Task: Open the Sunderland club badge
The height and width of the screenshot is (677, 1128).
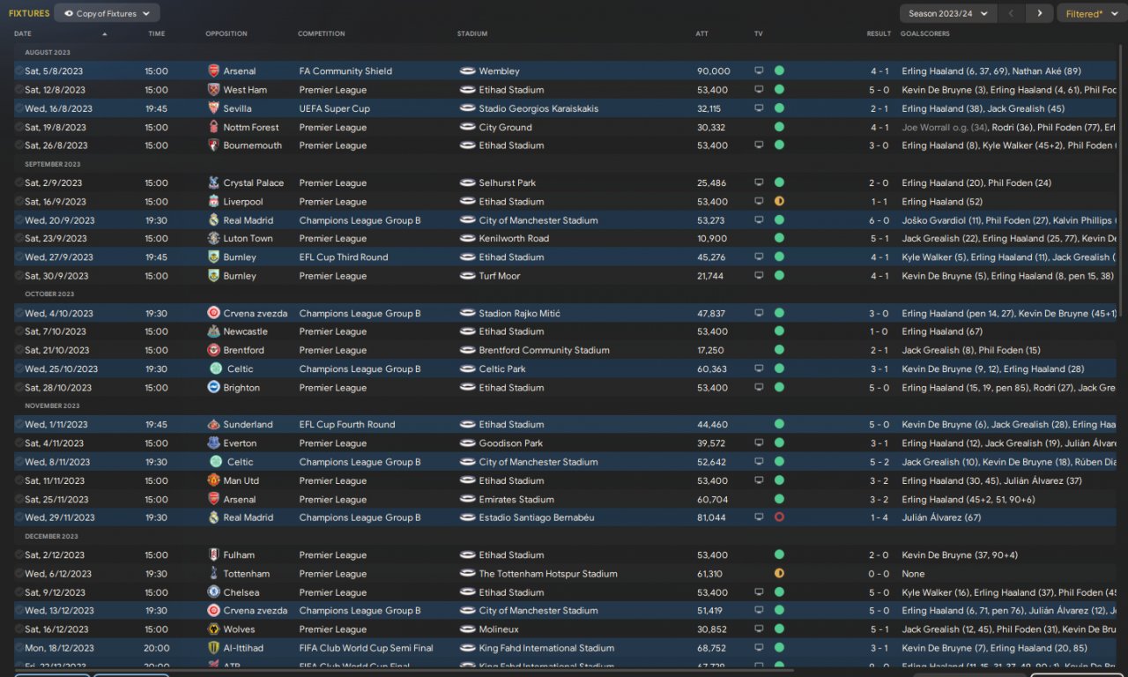Action: (213, 425)
